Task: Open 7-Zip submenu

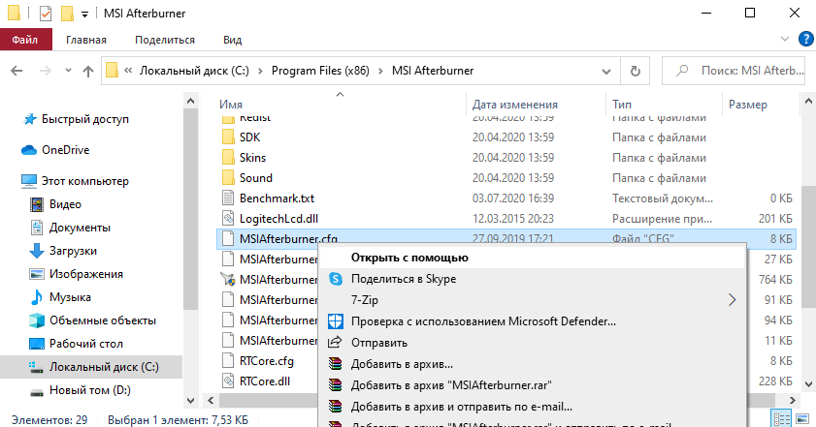Action: click(x=532, y=300)
